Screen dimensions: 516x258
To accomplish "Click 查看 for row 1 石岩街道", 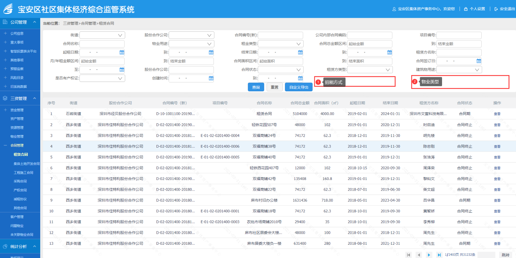I will (x=497, y=114).
